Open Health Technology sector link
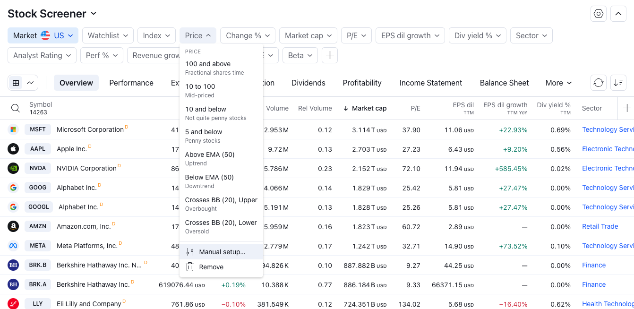The width and height of the screenshot is (634, 309). (x=608, y=304)
